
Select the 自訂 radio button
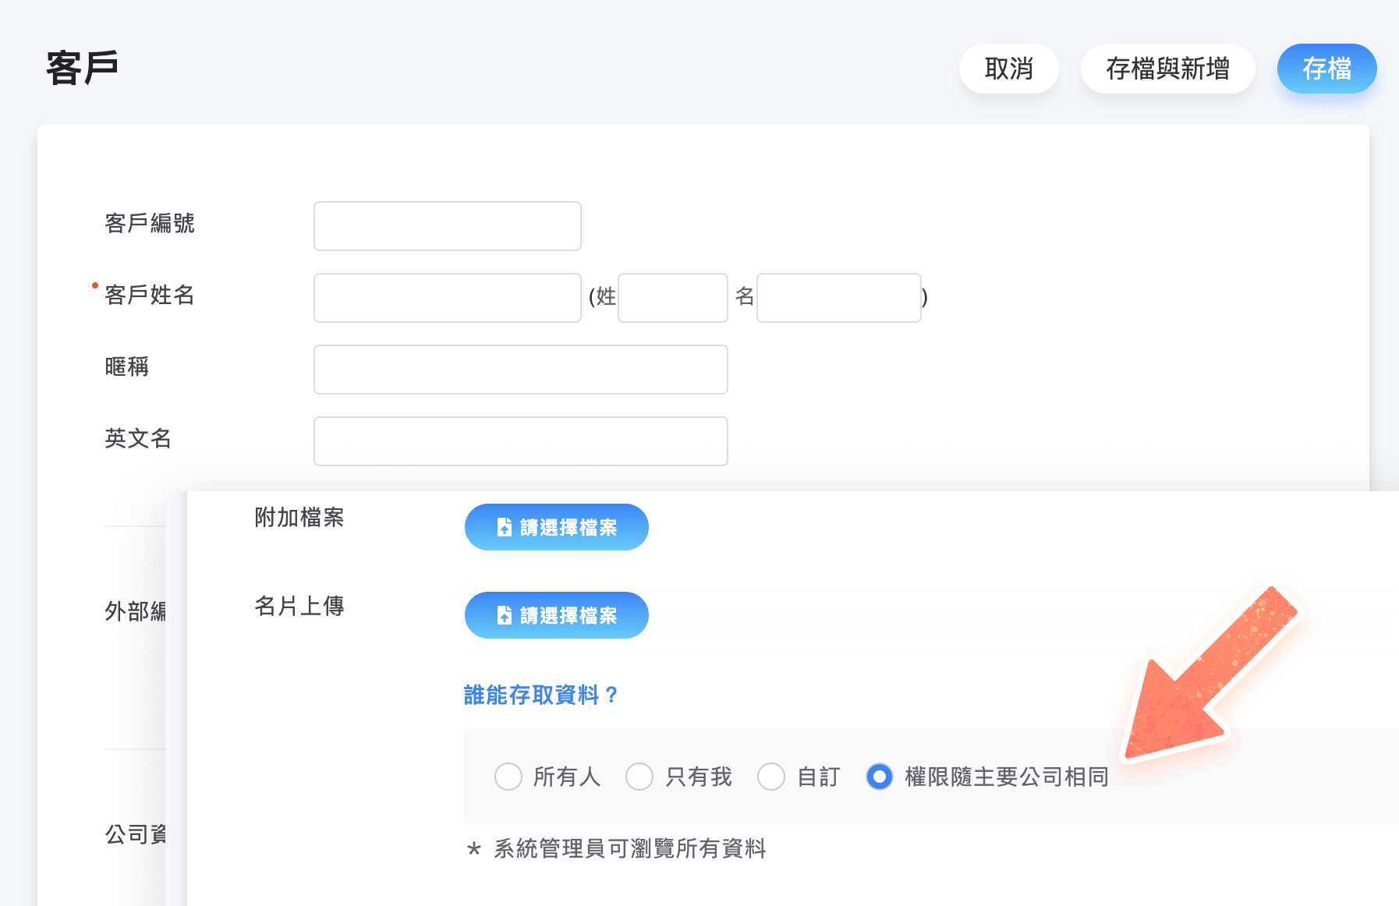coord(771,777)
